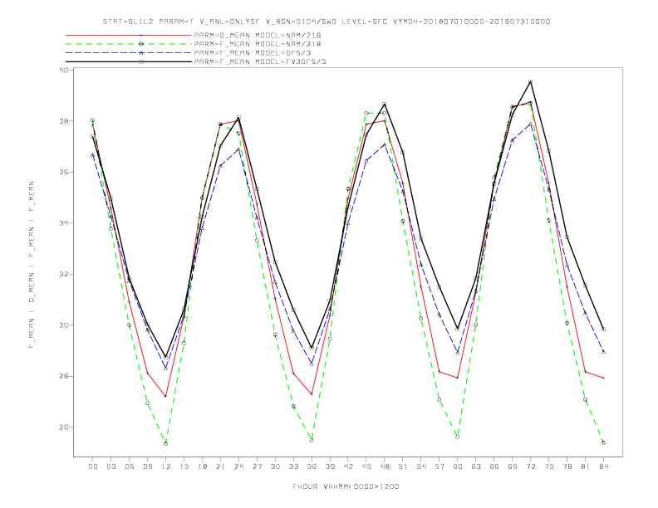Click x-axis tick label 45
The width and height of the screenshot is (658, 508).
point(366,466)
